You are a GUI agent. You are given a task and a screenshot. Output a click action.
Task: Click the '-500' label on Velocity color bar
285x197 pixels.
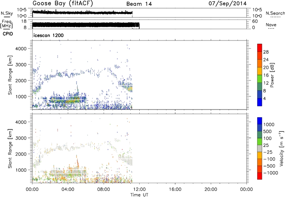point(269,166)
